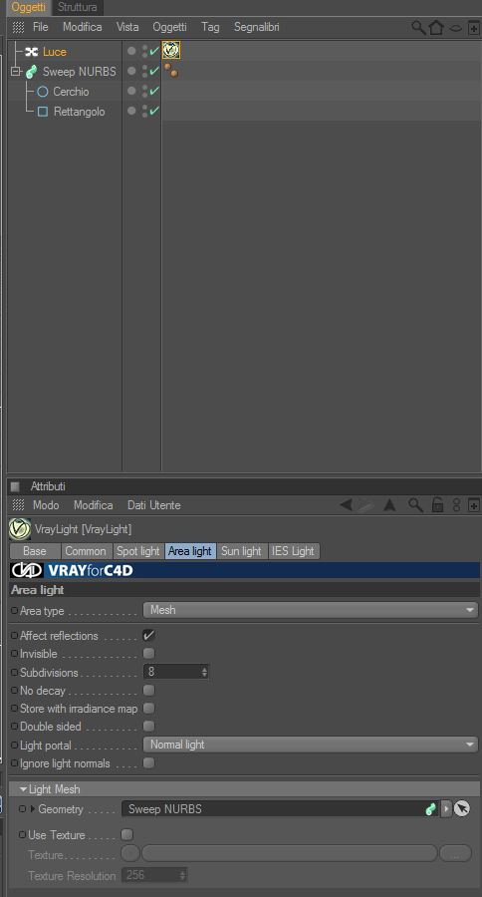
Task: Select the Rettangolo object in the tree
Action: point(79,112)
